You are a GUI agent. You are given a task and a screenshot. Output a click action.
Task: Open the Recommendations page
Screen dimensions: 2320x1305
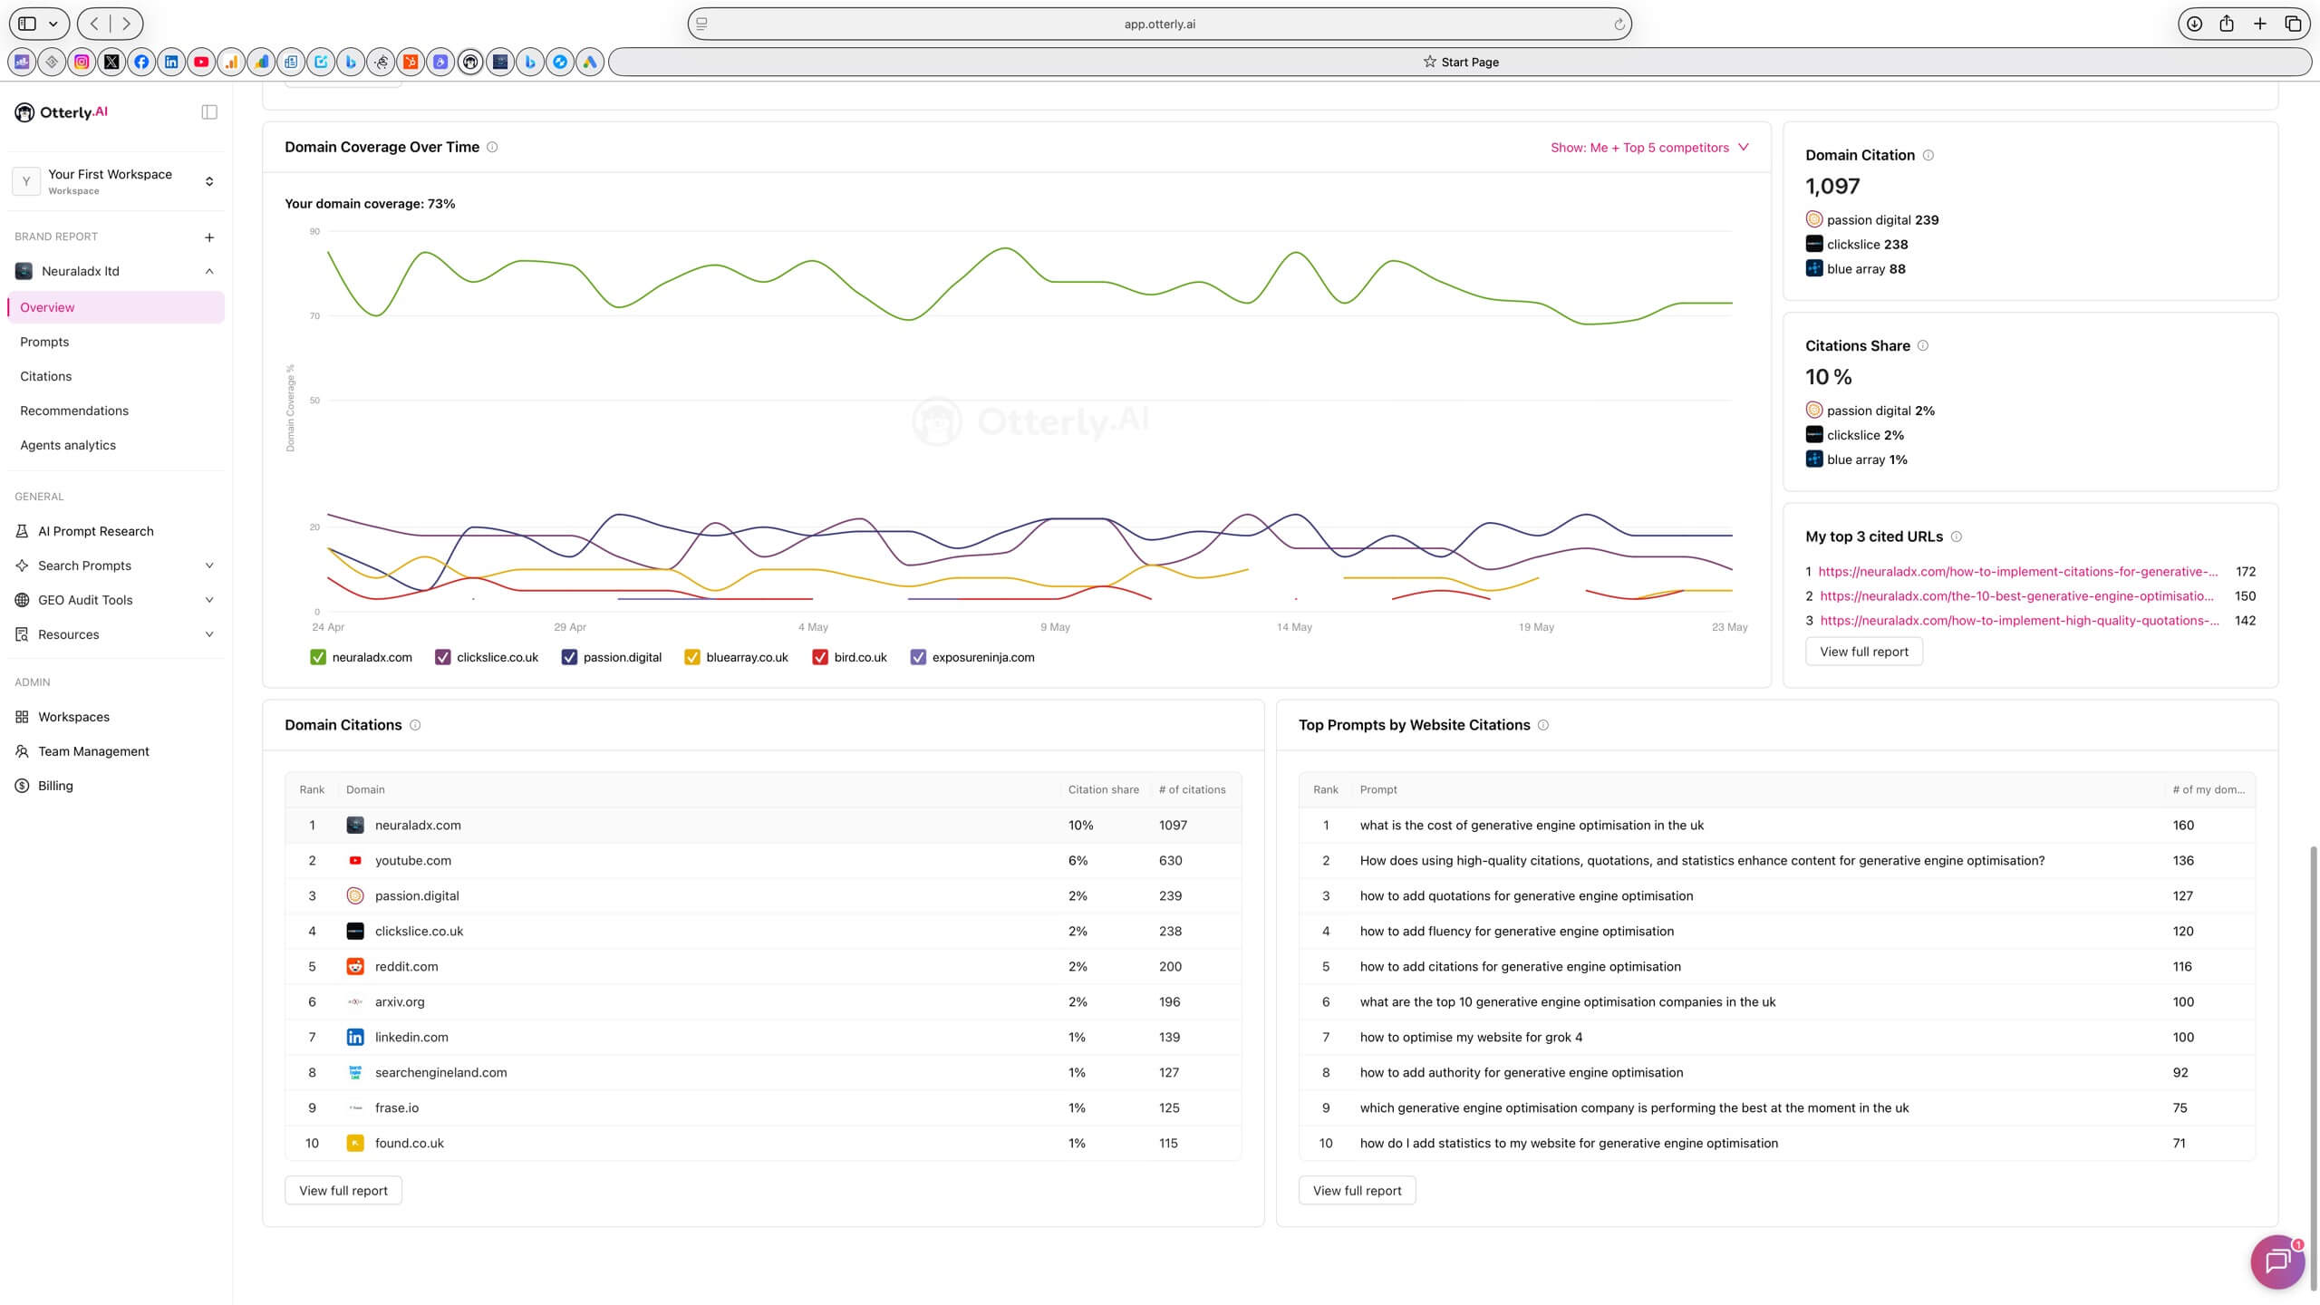click(74, 411)
